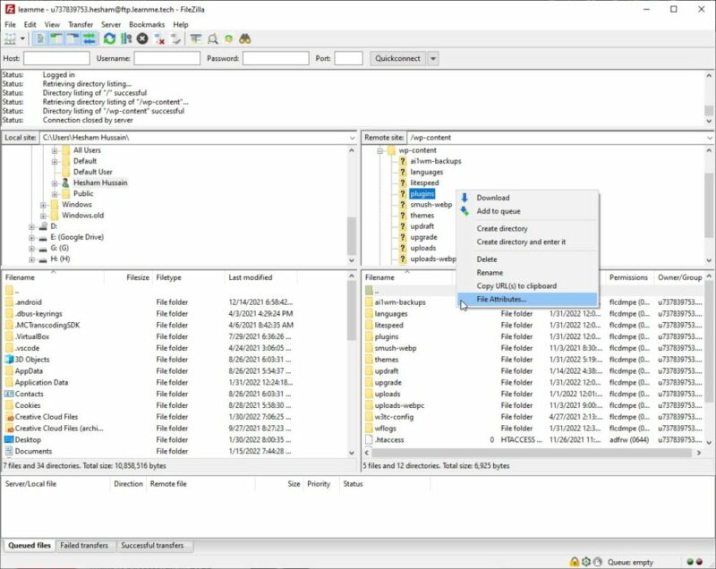Click the green activity indicator in the status bar
Viewport: 716px width, 569px height.
pyautogui.click(x=689, y=562)
